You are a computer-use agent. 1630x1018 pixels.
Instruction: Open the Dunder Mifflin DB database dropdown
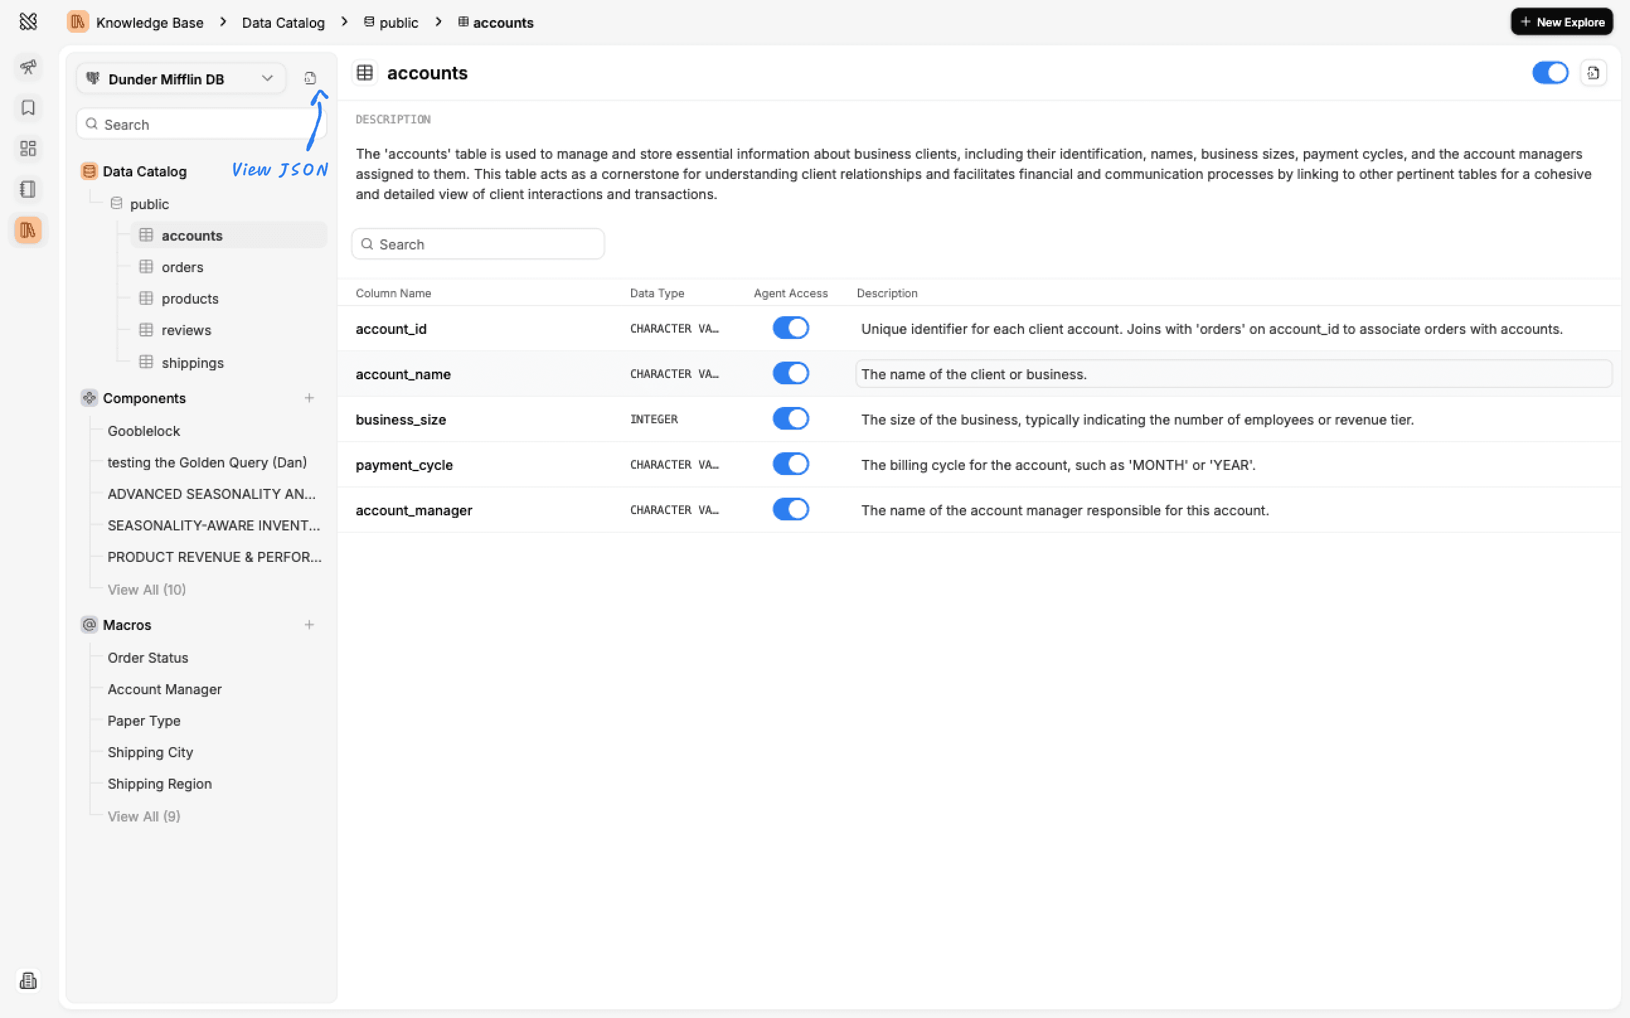180,78
